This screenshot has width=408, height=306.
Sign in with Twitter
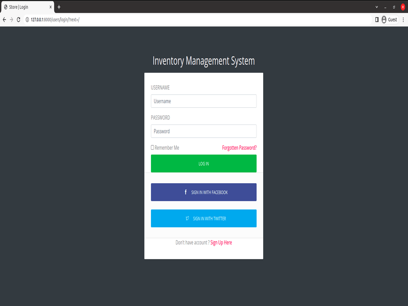204,218
